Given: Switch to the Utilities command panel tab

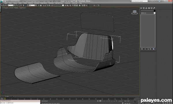Looking at the screenshot, I should [154, 8].
